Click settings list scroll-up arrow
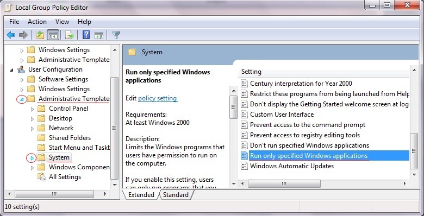This screenshot has width=424, height=216. pyautogui.click(x=414, y=70)
